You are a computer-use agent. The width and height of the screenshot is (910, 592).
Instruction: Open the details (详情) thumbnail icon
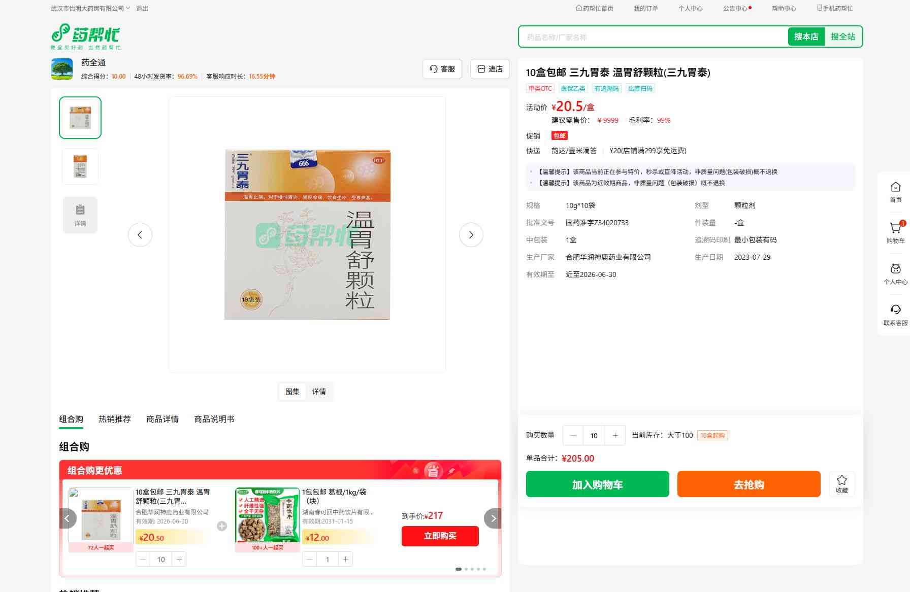80,215
